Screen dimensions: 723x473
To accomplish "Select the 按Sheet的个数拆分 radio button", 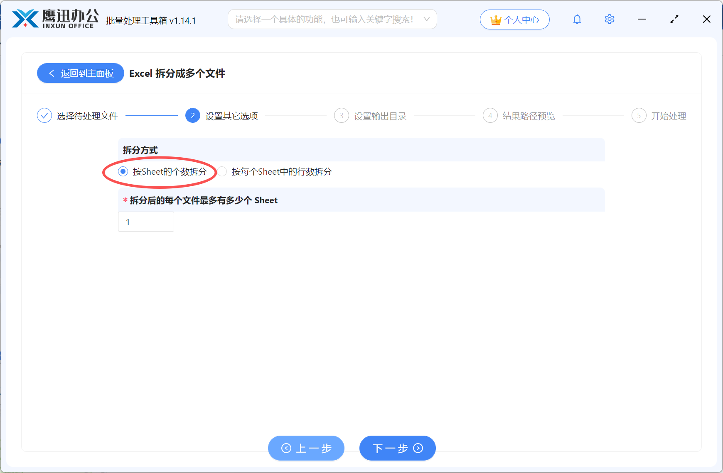I will click(x=123, y=171).
